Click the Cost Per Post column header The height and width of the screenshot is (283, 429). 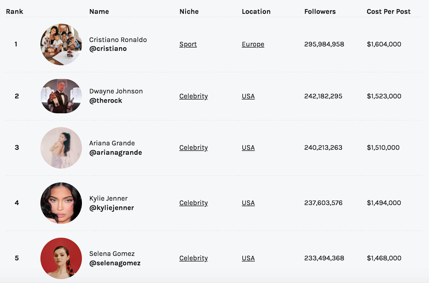(389, 12)
